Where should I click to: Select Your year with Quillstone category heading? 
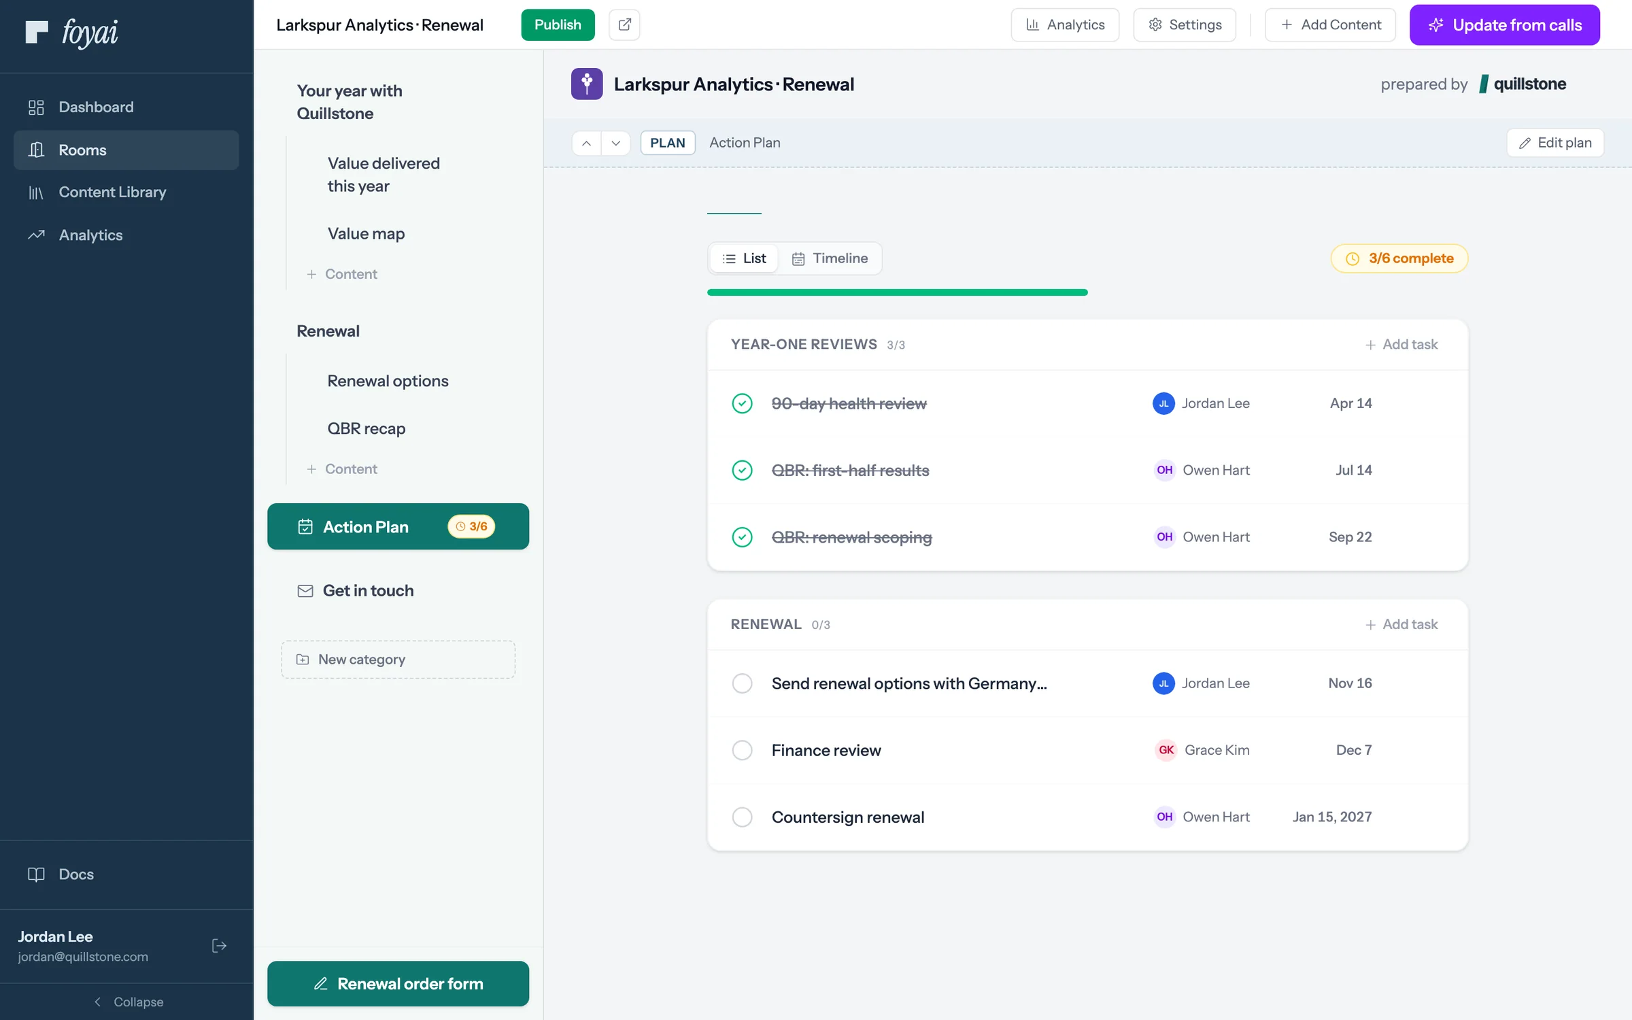(x=350, y=102)
